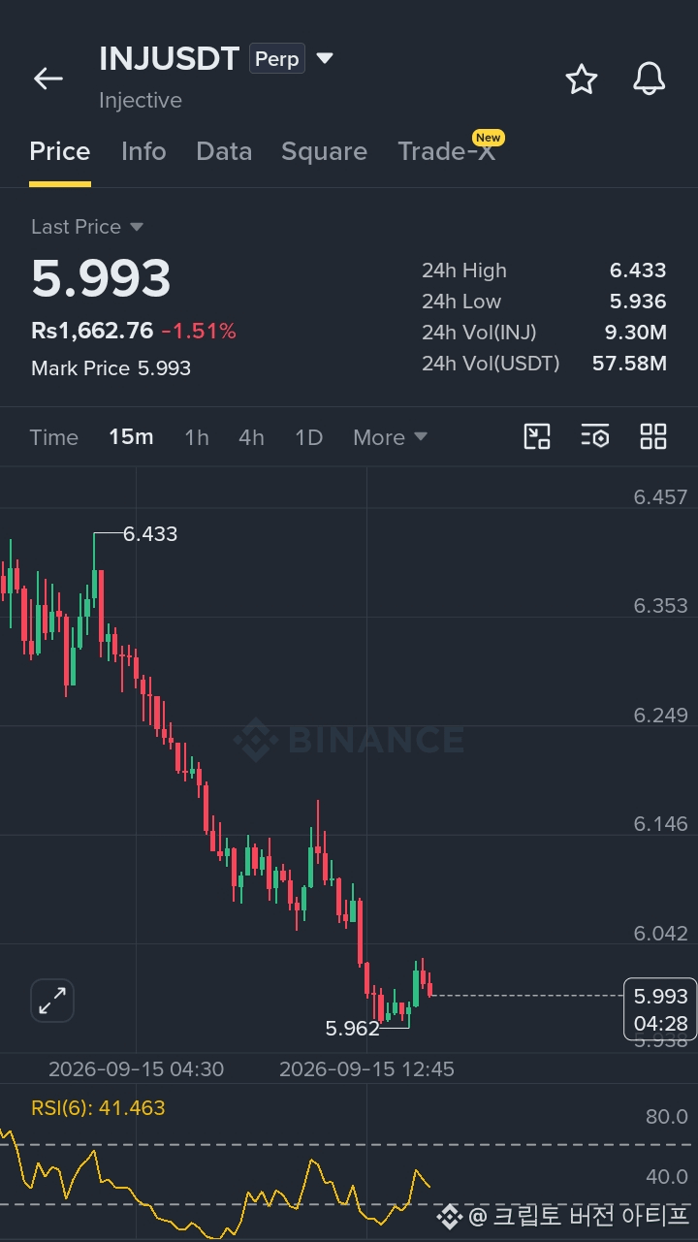Open price alerts via bell icon
Image resolution: width=698 pixels, height=1242 pixels.
[x=649, y=79]
